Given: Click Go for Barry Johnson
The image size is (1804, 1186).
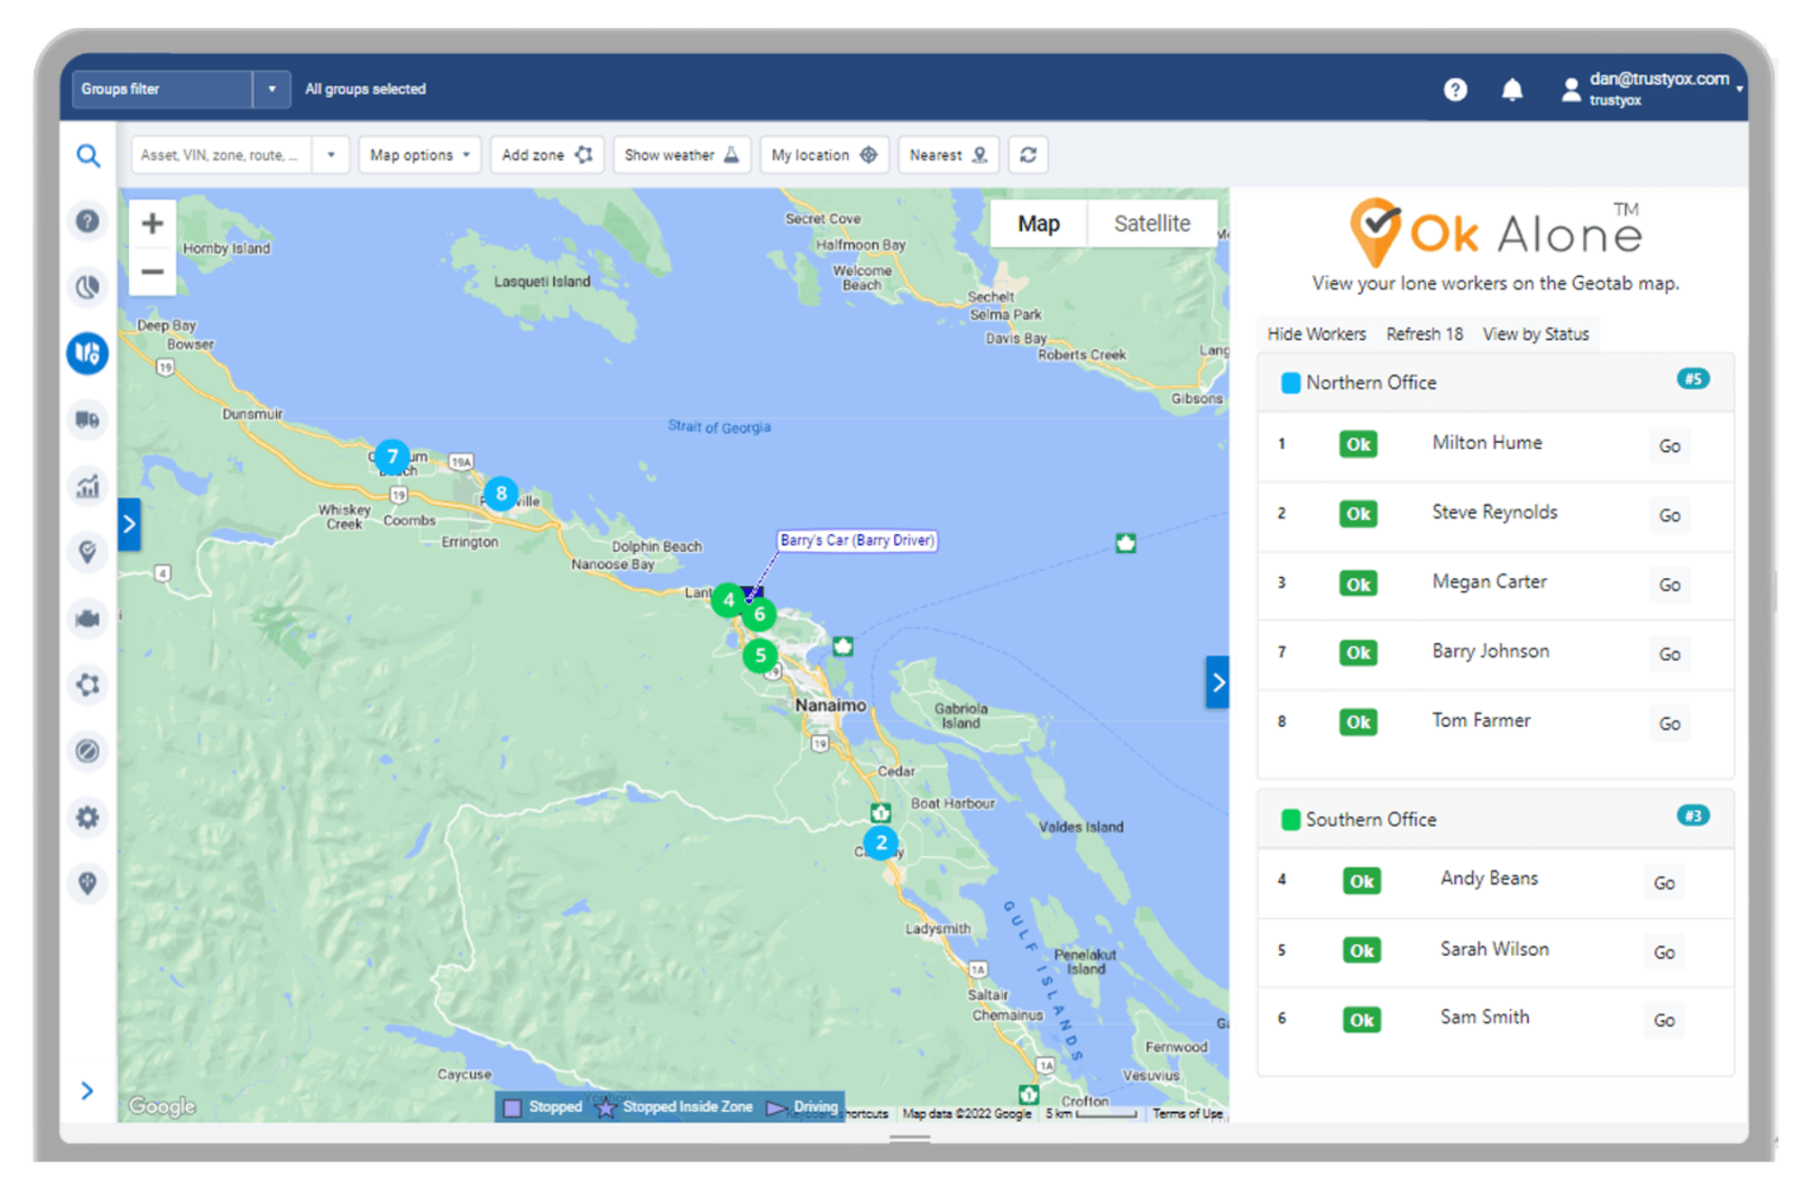Looking at the screenshot, I should click(1670, 654).
